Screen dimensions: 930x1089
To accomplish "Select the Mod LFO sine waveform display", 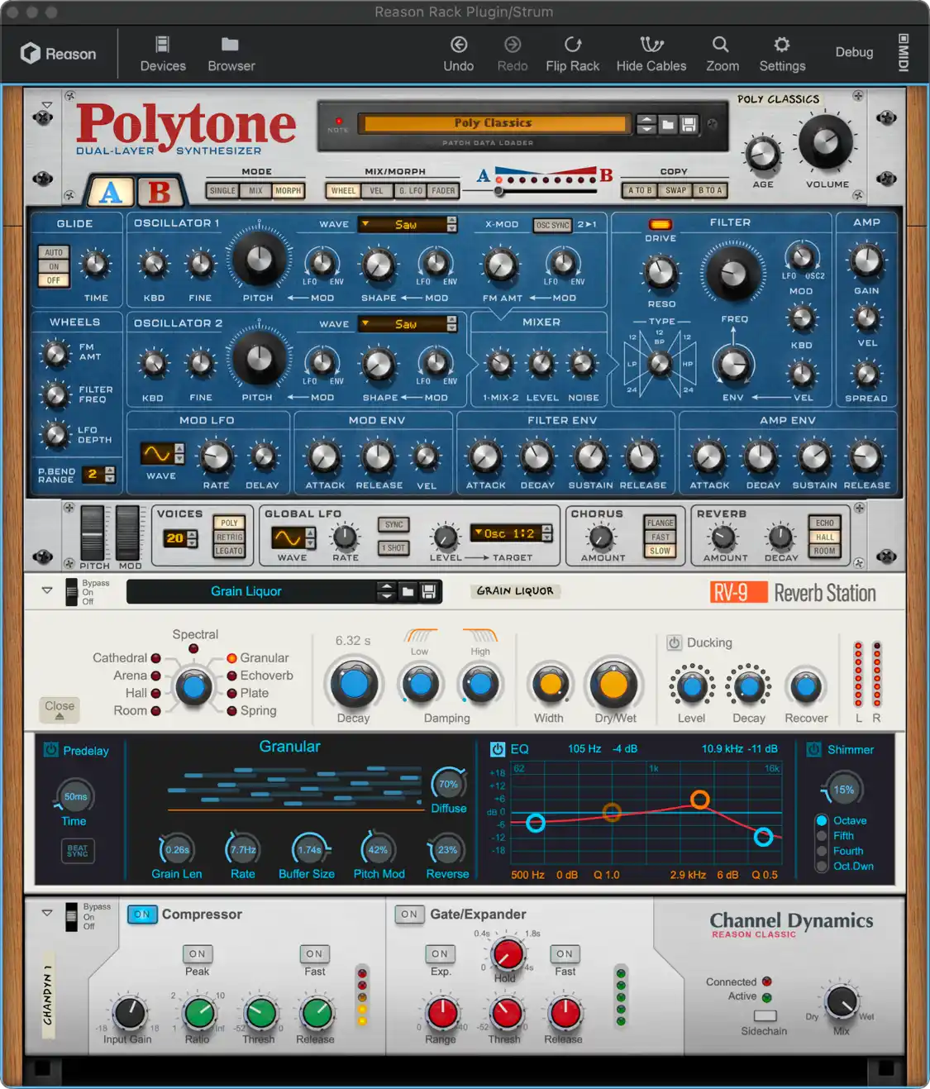I will (157, 454).
